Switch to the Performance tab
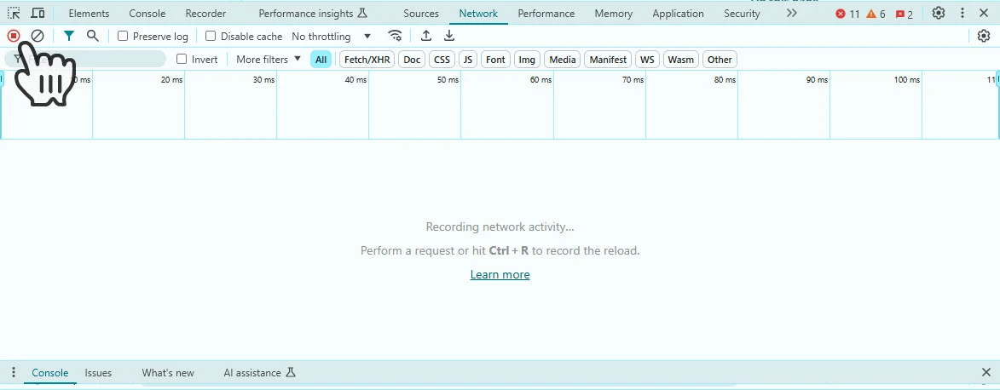Viewport: 1000px width, 390px height. click(x=546, y=14)
